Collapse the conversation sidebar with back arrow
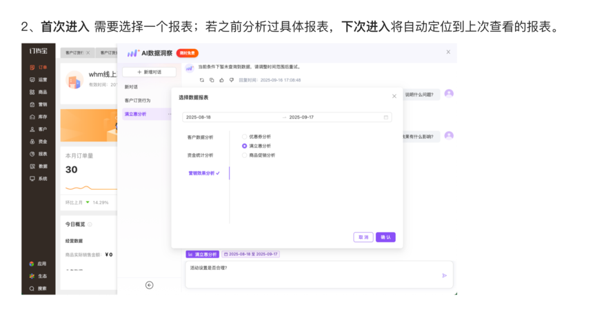Screen dimensions: 593x334 150,285
